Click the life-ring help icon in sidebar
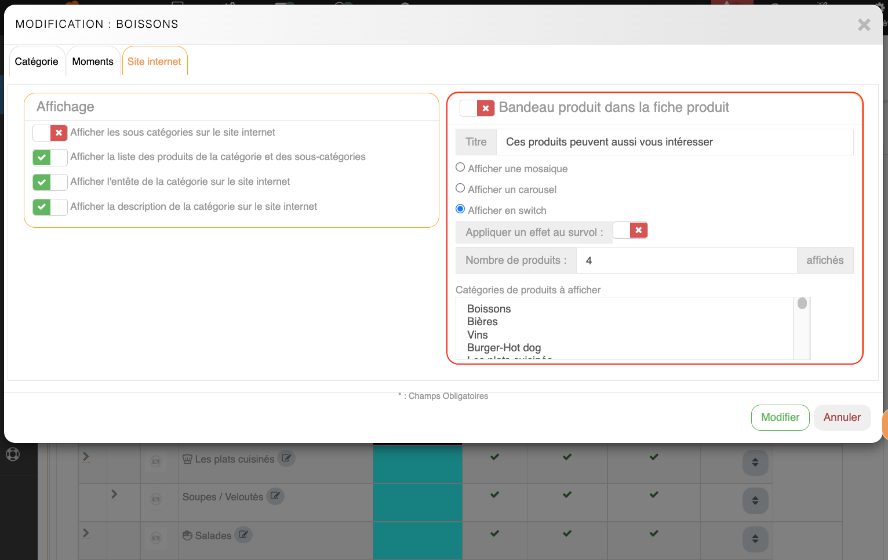888x560 pixels. pyautogui.click(x=13, y=454)
